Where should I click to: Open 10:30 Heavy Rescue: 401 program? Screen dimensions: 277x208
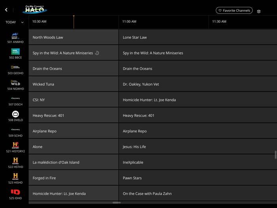point(74,115)
